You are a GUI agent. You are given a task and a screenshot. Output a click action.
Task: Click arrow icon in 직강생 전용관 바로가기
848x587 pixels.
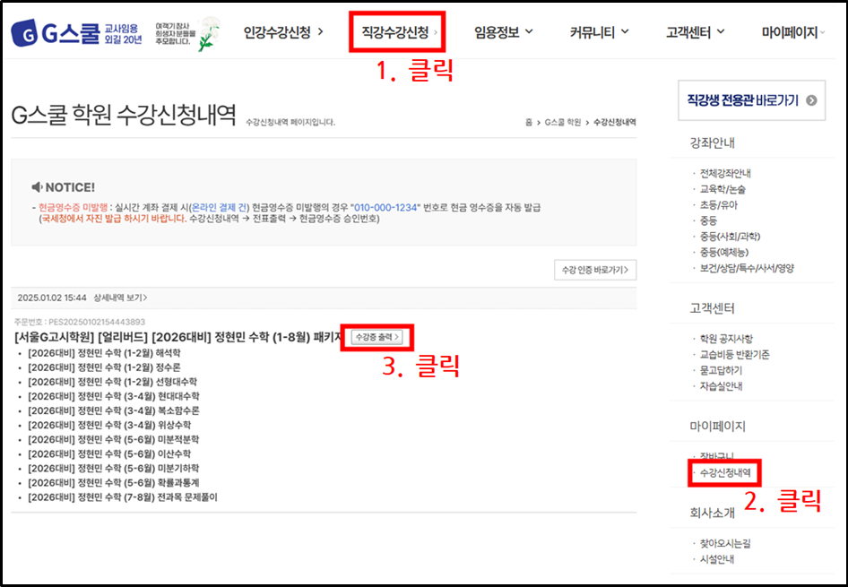(x=811, y=100)
